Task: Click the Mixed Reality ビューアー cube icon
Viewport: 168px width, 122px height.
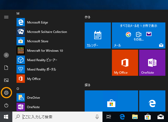Action: [x=21, y=60]
